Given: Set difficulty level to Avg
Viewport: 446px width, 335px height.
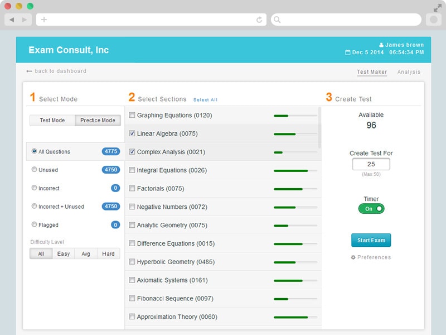Looking at the screenshot, I should click(86, 253).
